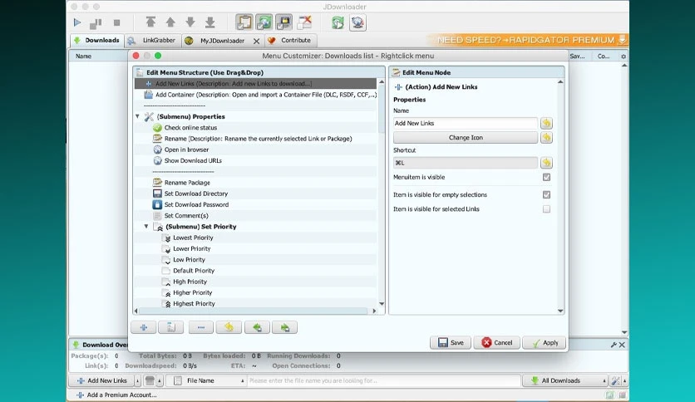The height and width of the screenshot is (402, 695).
Task: Close the MyJDownloader tab
Action: (257, 41)
